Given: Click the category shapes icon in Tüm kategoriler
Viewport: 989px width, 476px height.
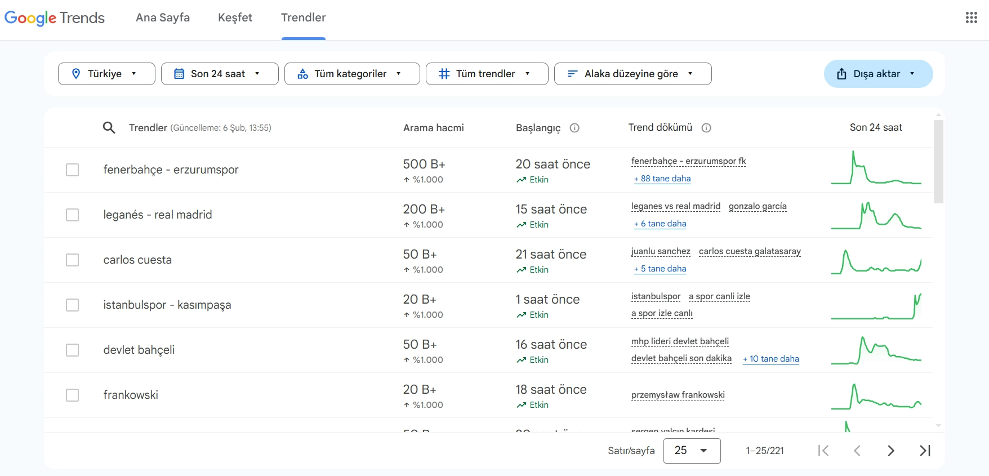Looking at the screenshot, I should (x=302, y=74).
